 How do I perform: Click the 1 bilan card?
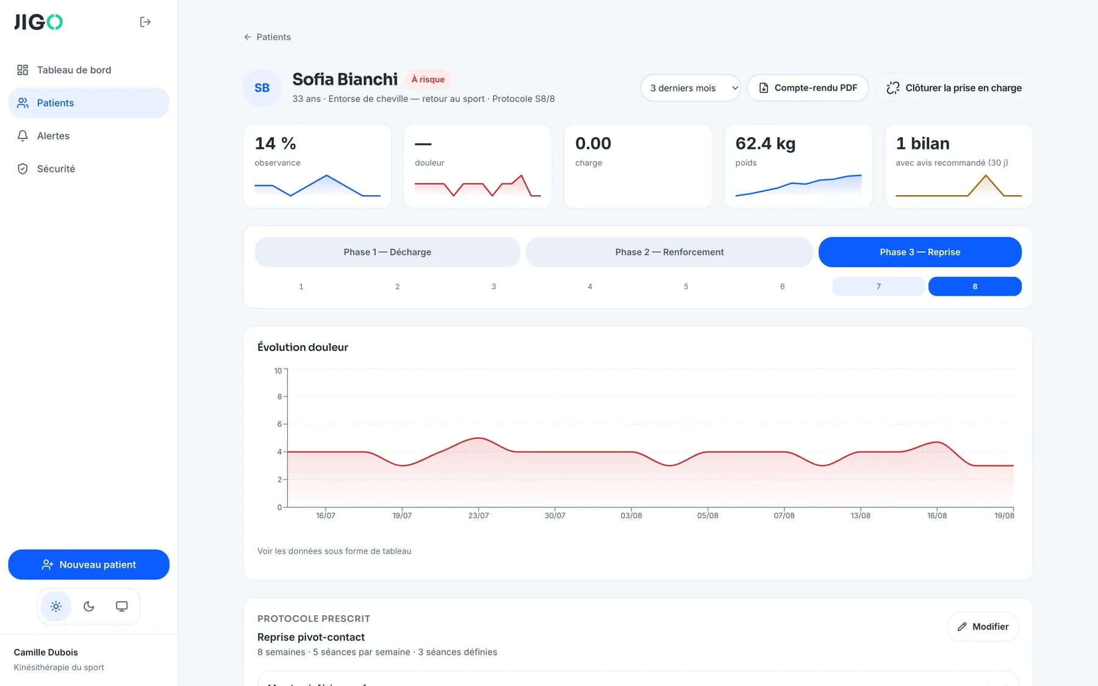(x=958, y=166)
